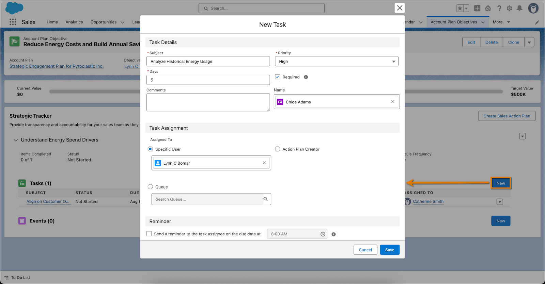Click the Search Queue magnifier icon
Image resolution: width=545 pixels, height=284 pixels.
[266, 199]
